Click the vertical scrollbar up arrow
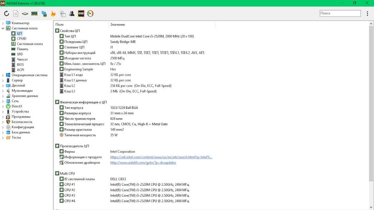This screenshot has width=374, height=210. (371, 24)
